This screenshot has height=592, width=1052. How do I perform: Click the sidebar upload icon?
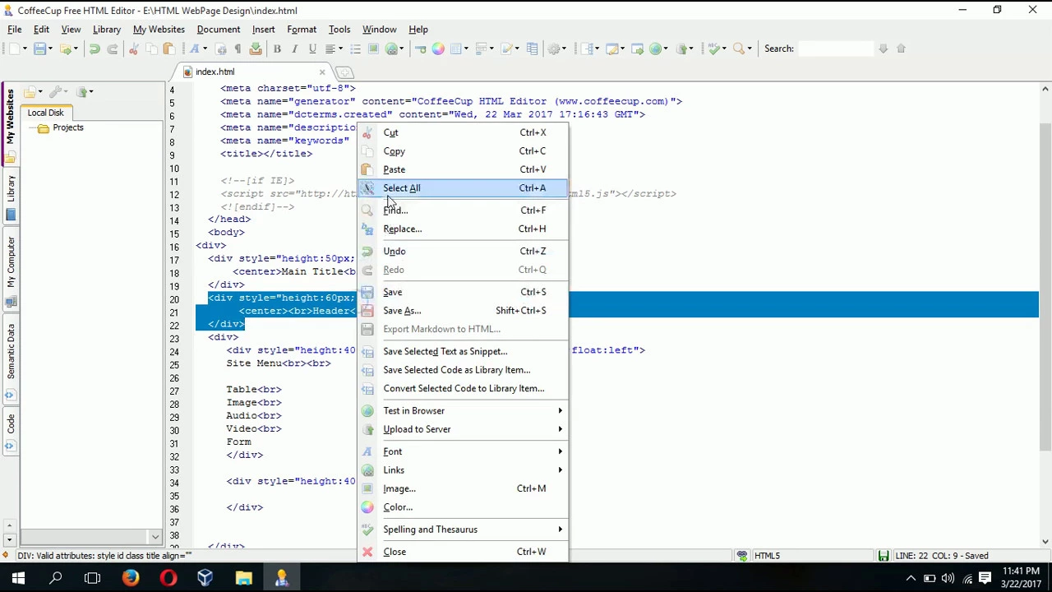[x=82, y=91]
